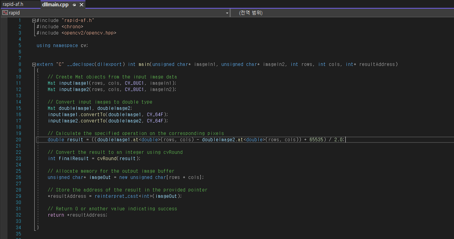Click <opencv2/opencv.hpp> include path

[89, 33]
